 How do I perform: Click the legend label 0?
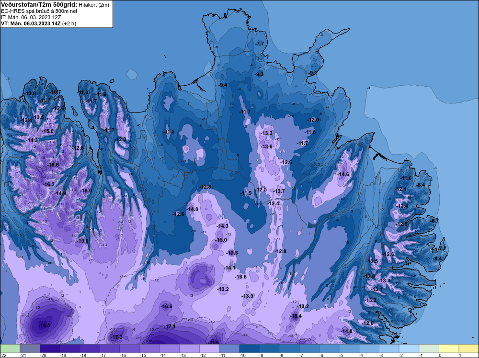[x=440, y=355]
